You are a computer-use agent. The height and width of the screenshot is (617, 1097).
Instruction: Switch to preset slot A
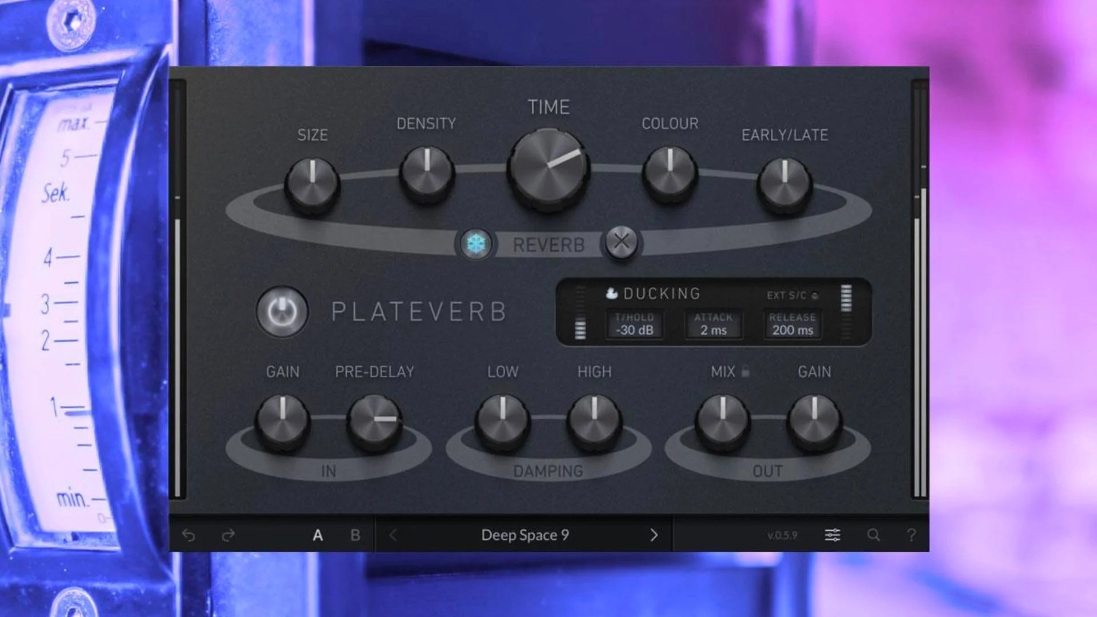pos(318,535)
